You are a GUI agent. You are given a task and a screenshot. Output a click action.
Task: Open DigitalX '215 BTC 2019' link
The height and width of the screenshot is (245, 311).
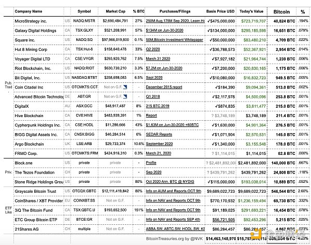(x=158, y=106)
